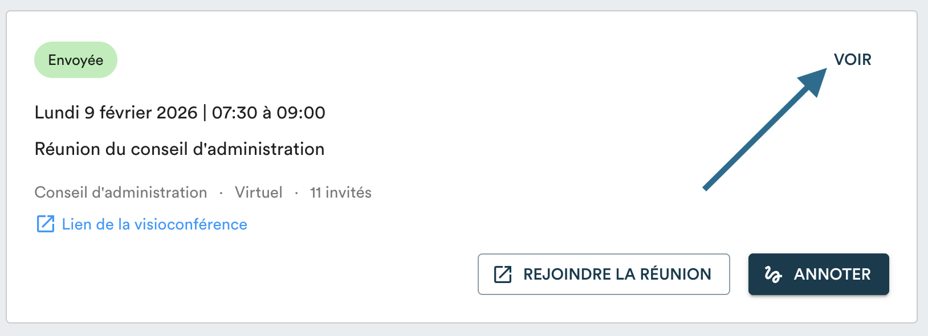This screenshot has width=928, height=336.
Task: Click the VOIR link
Action: click(852, 60)
